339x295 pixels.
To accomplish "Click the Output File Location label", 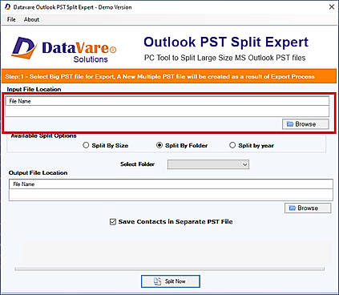I will pos(38,173).
